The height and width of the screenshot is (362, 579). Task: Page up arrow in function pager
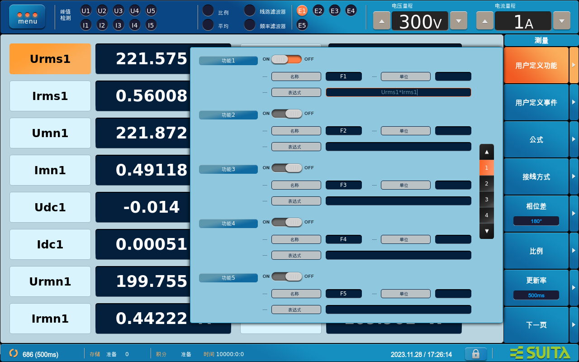point(487,152)
